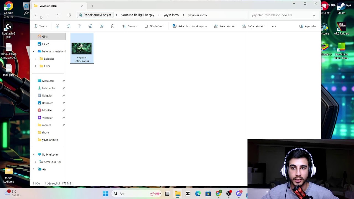Open Resimler in the sidebar
Viewport: 354px width, 199px height.
tap(48, 103)
